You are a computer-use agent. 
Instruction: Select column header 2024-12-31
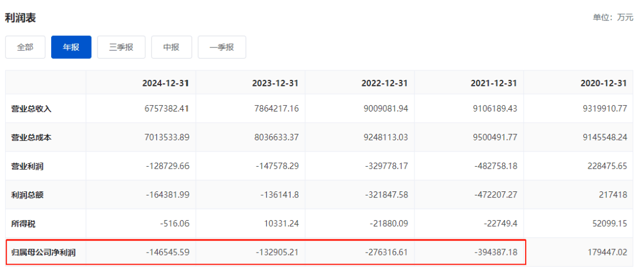166,83
